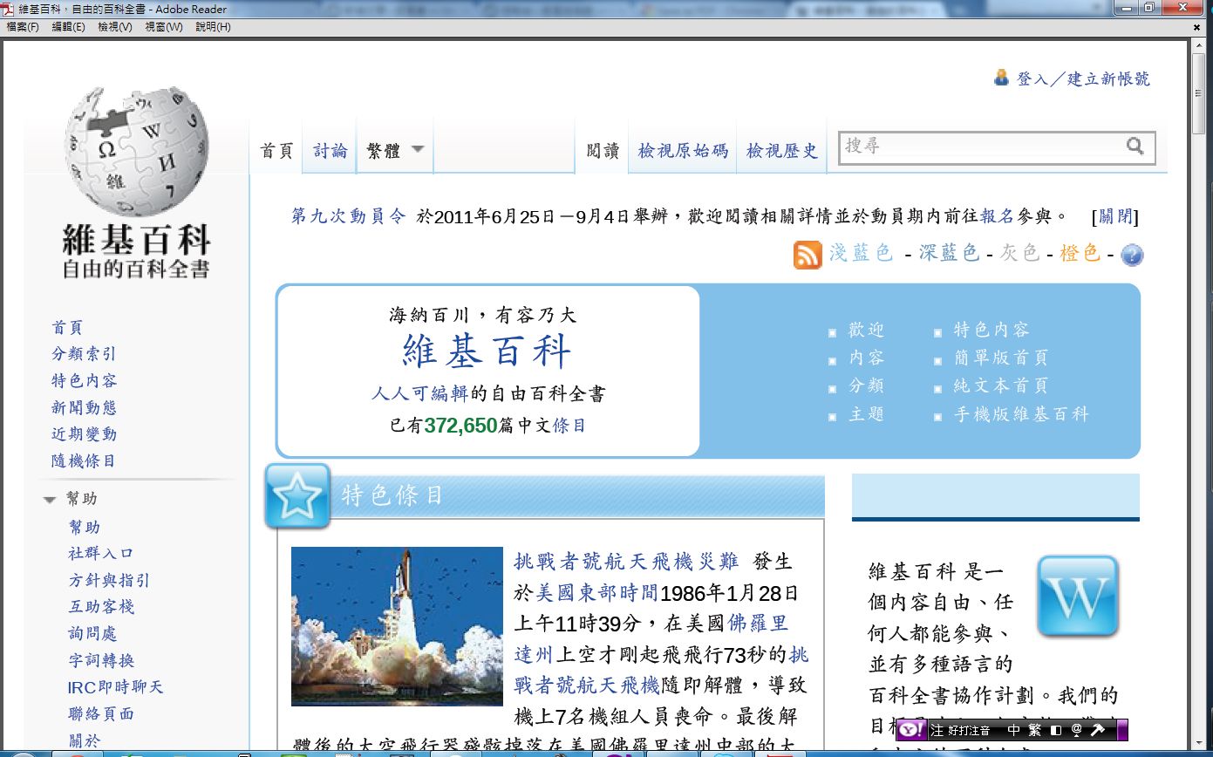Click the 聯絡頁面 sidebar link
Viewport: 1213px width, 757px height.
click(101, 713)
